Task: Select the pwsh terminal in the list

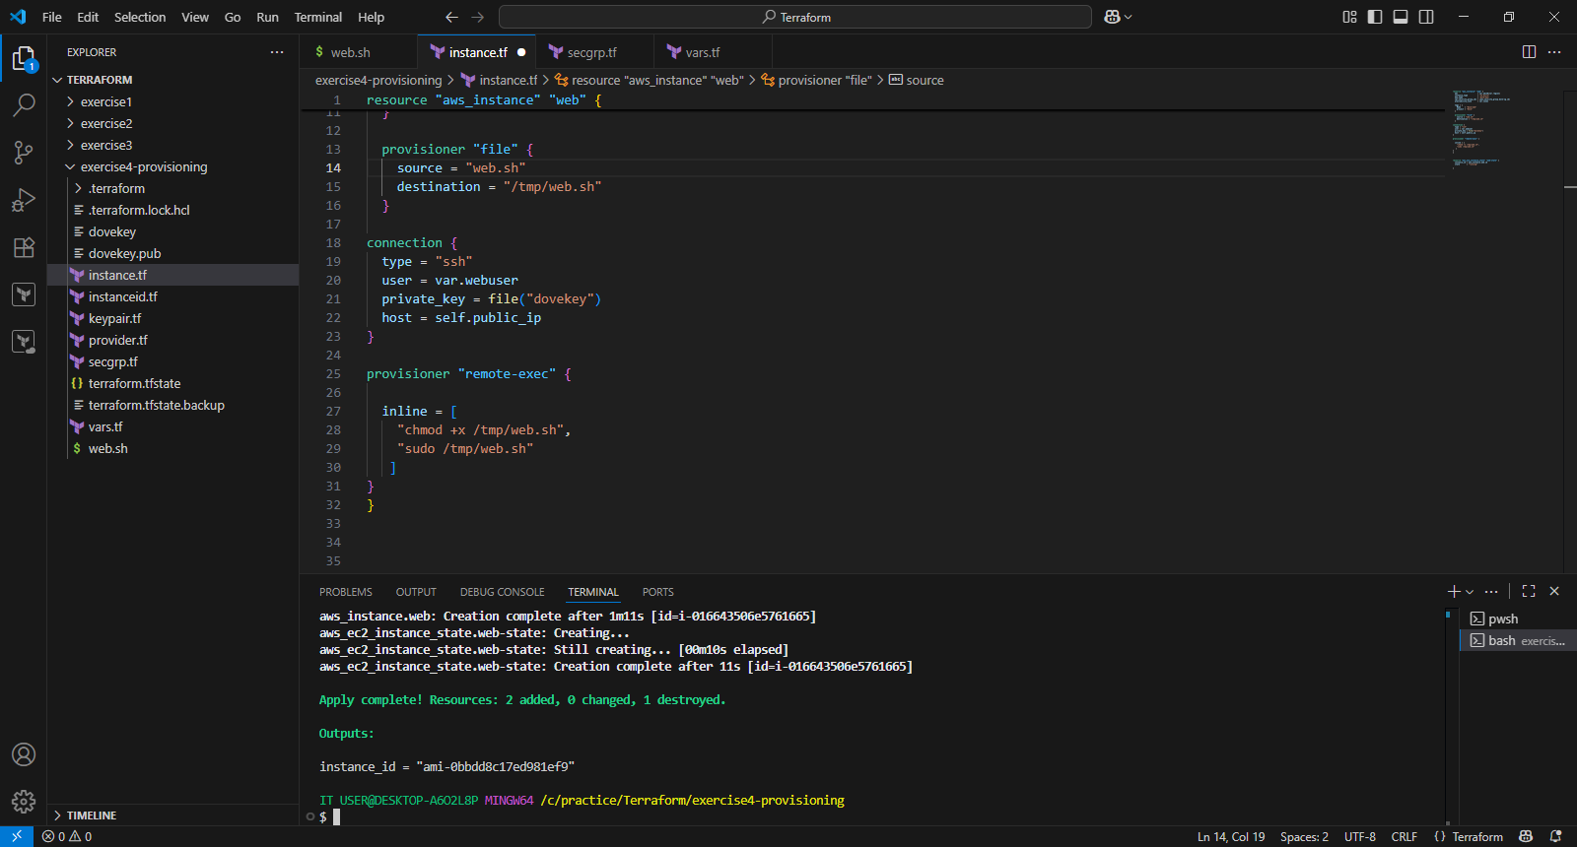Action: click(x=1518, y=619)
